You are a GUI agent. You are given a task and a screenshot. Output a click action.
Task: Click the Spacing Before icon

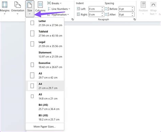[107, 9]
